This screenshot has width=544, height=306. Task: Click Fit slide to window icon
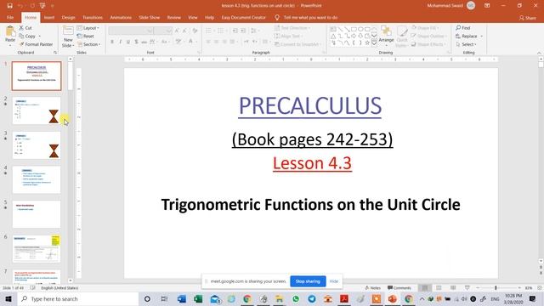click(x=540, y=288)
